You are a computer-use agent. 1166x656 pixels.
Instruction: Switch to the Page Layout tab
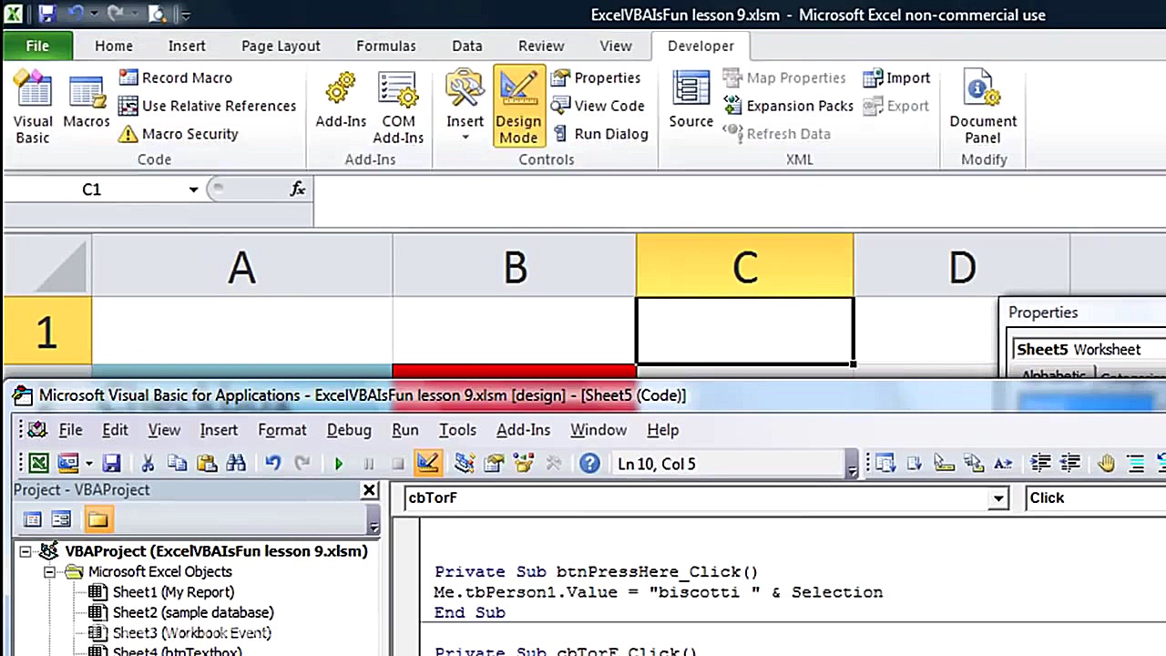[x=281, y=46]
